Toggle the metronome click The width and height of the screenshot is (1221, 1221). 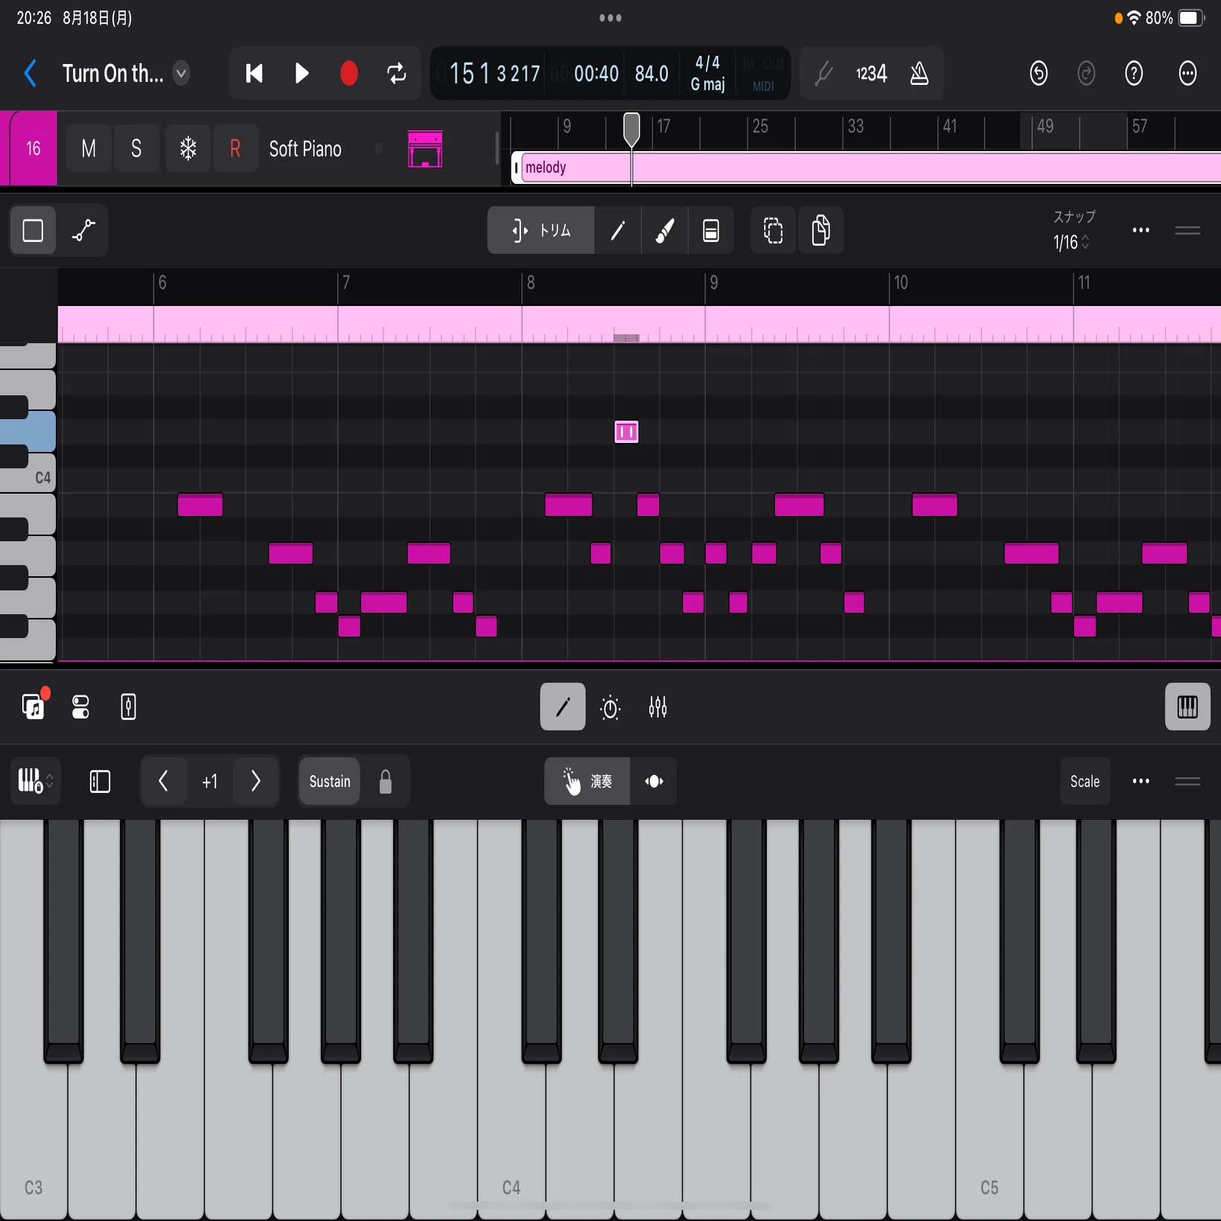pyautogui.click(x=919, y=73)
